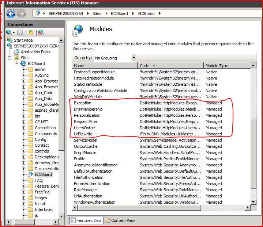The height and width of the screenshot is (227, 263).
Task: Click the modules list scroll up arrow
Action: coord(253,65)
